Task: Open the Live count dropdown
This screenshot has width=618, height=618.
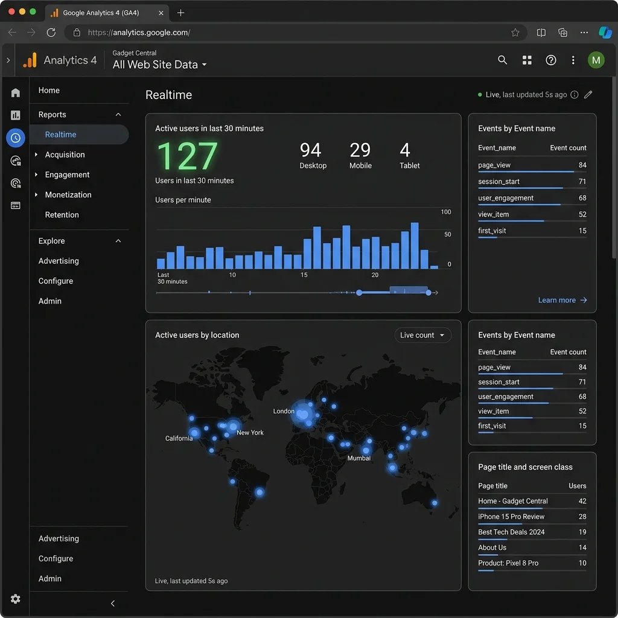Action: point(422,335)
